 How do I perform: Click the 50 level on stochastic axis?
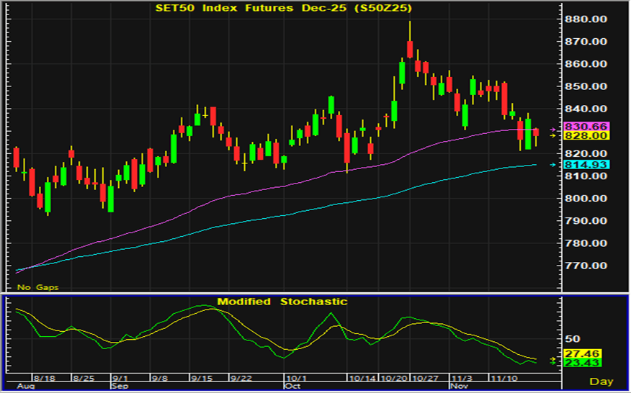pyautogui.click(x=573, y=338)
